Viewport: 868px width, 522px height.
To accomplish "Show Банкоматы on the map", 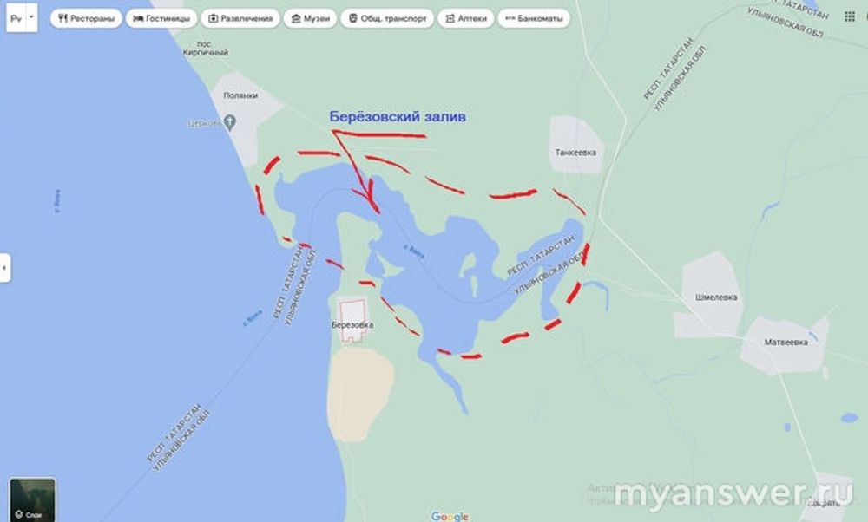I will pyautogui.click(x=534, y=18).
